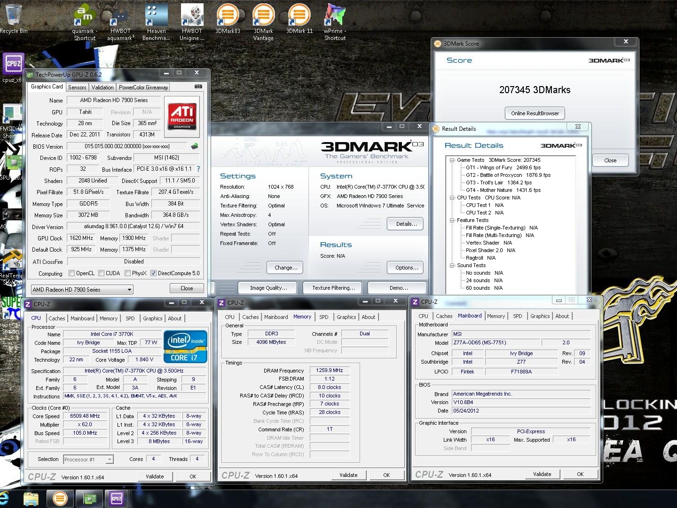Viewport: 677px width, 508px height.
Task: Open wPrime shortcut on desktop
Action: (x=335, y=21)
